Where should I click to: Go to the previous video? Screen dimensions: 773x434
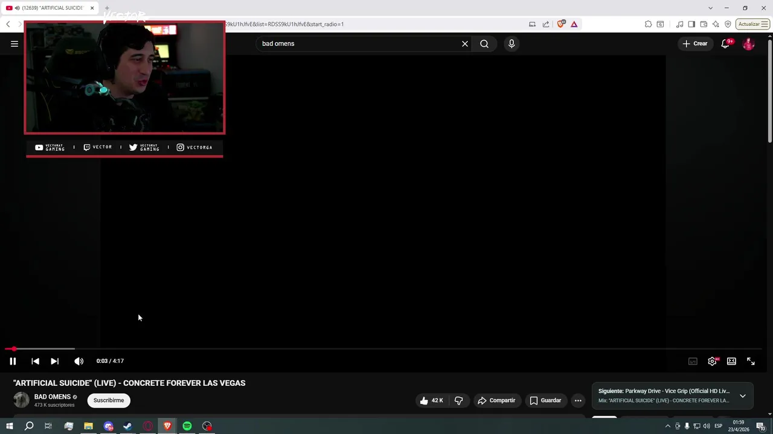pyautogui.click(x=35, y=361)
